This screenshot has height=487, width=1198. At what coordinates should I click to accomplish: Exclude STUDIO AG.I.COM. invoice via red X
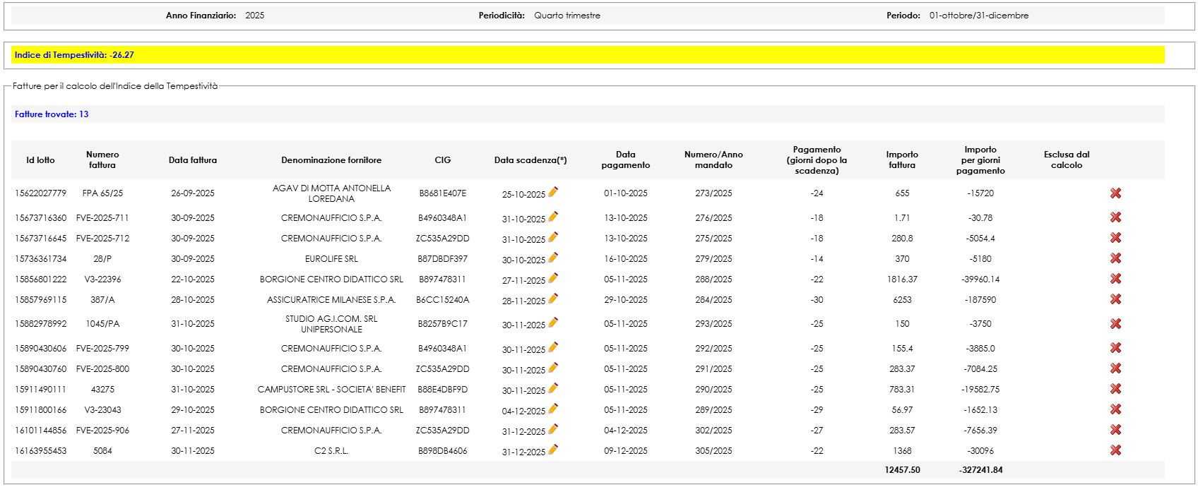tap(1115, 324)
